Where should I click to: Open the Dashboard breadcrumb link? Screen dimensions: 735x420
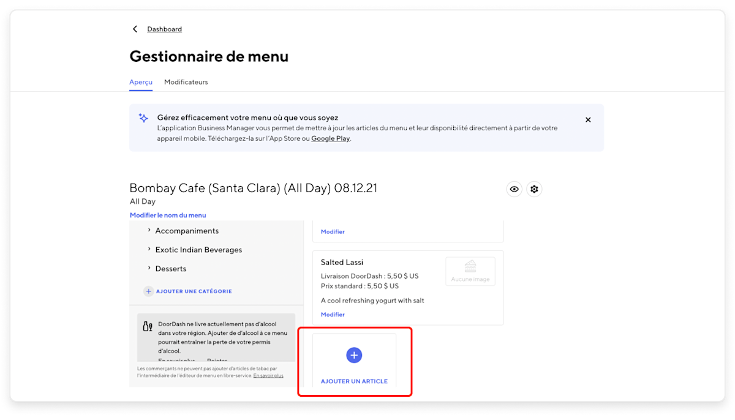pyautogui.click(x=164, y=29)
